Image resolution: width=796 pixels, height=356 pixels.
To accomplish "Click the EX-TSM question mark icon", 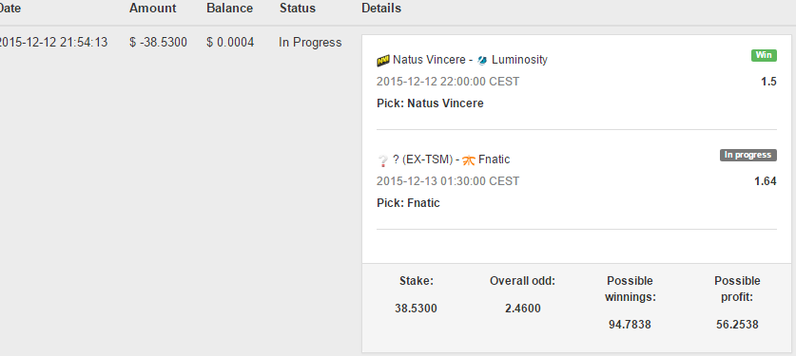I will coord(382,160).
